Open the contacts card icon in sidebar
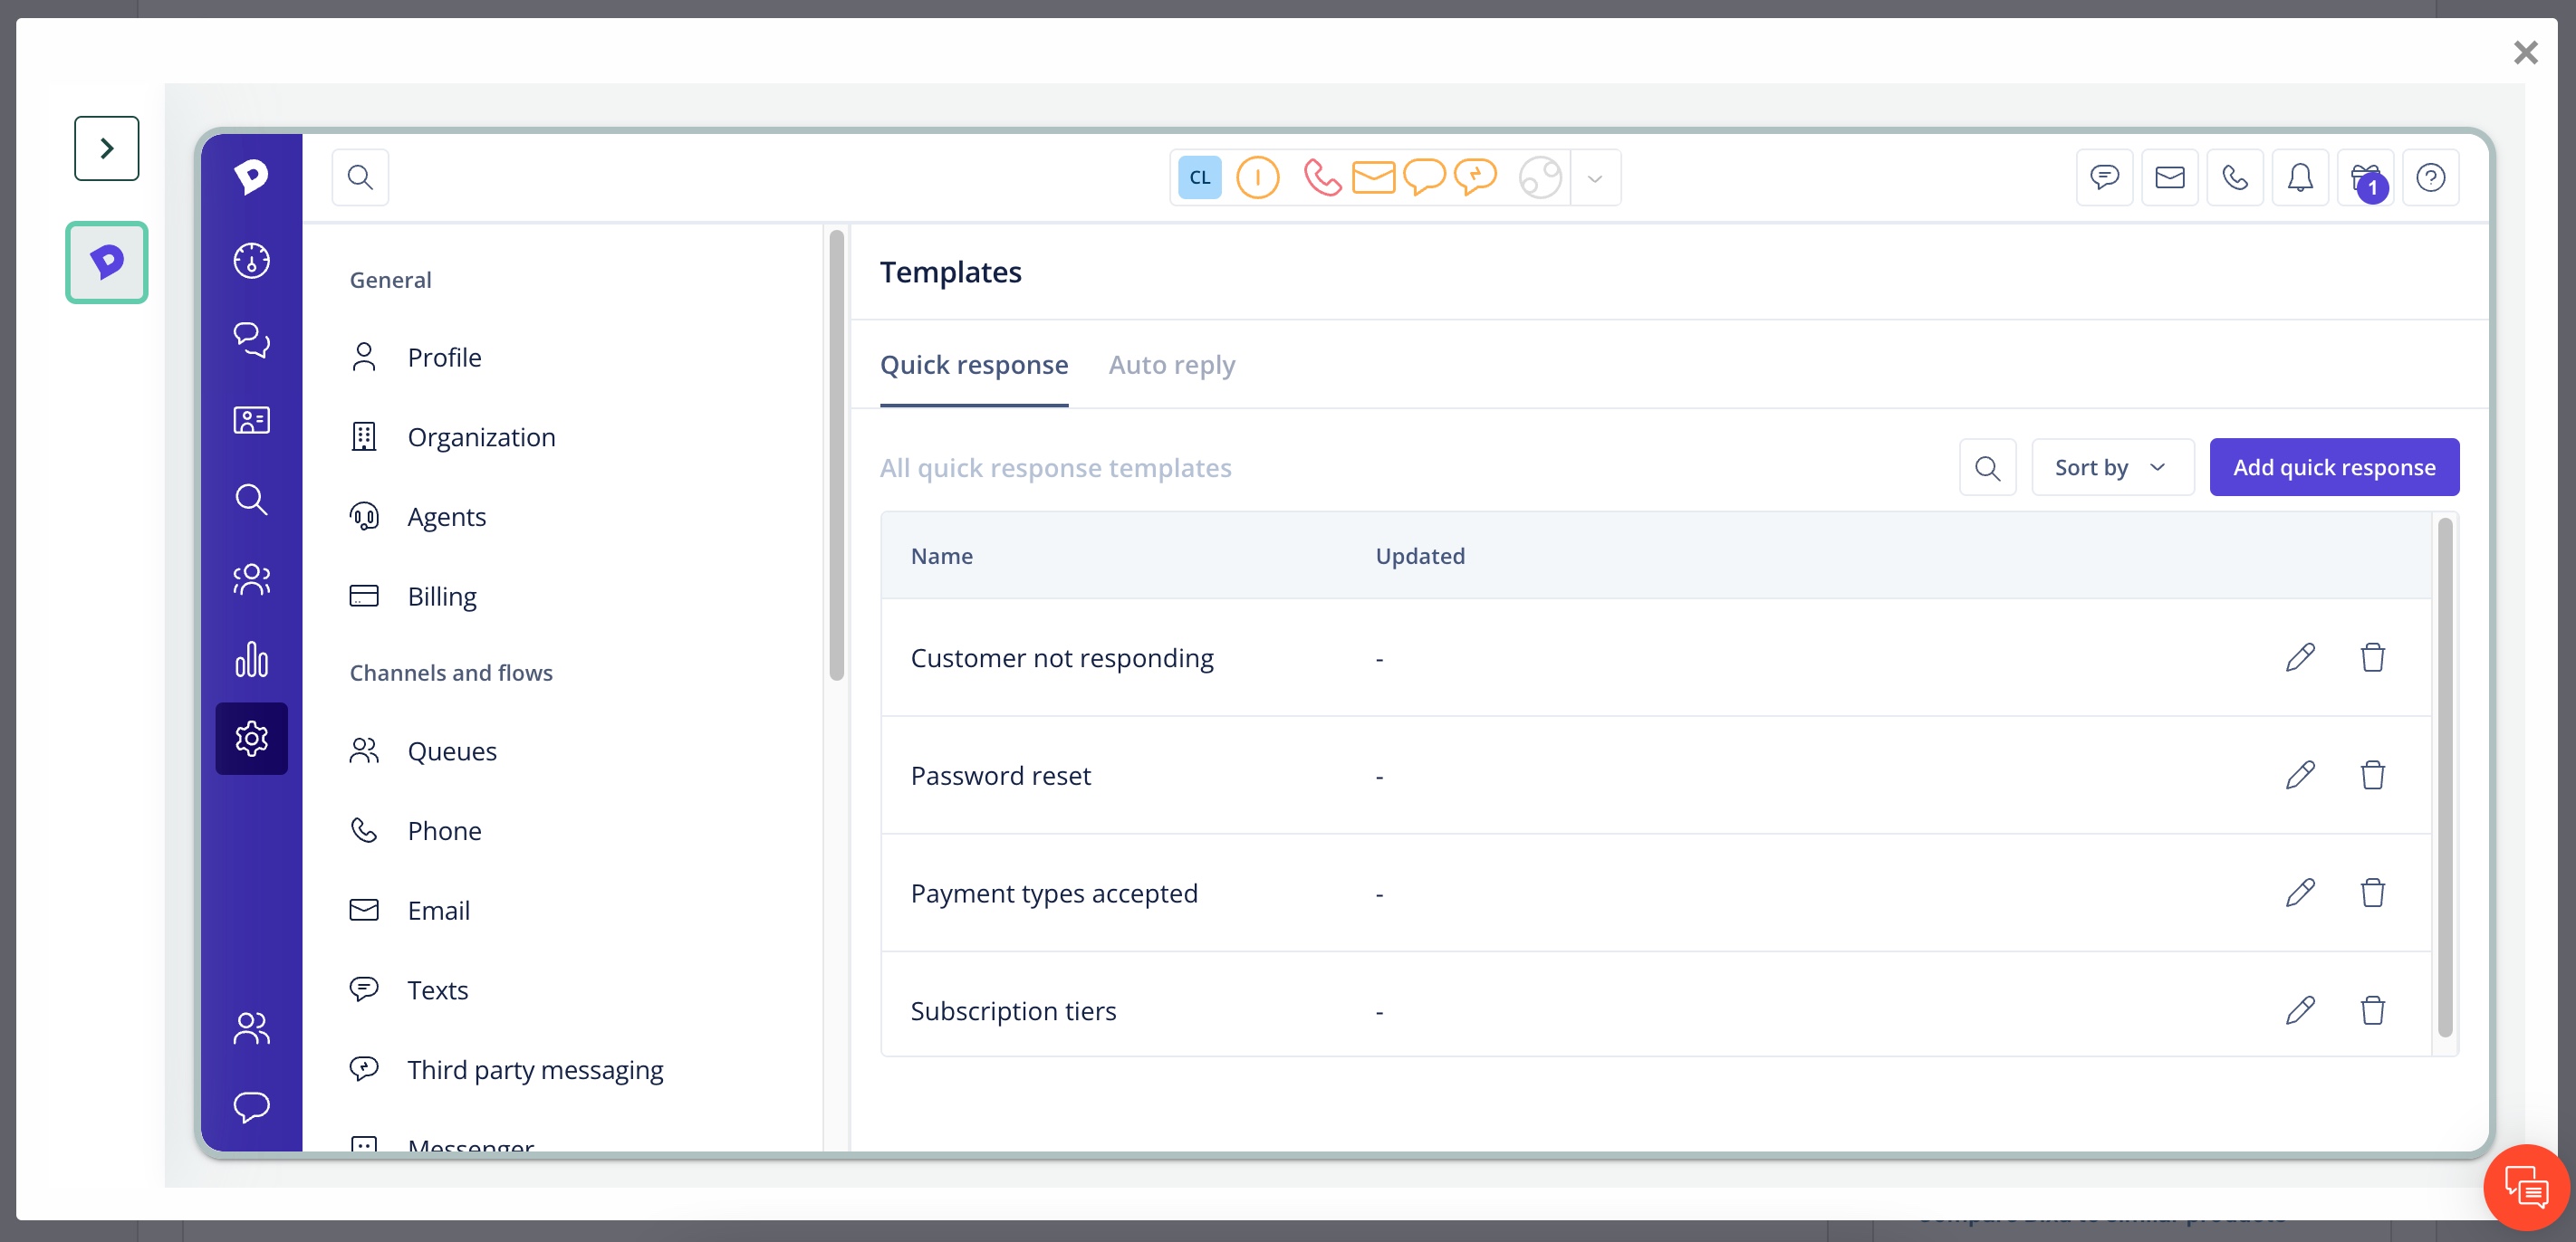Viewport: 2576px width, 1242px height. coord(251,420)
